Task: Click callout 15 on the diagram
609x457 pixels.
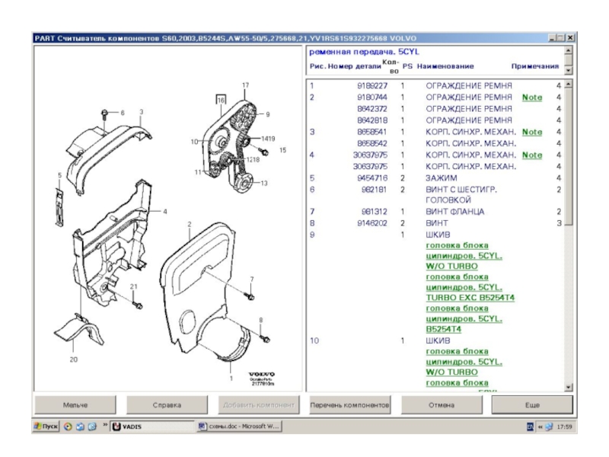Action: pyautogui.click(x=282, y=150)
